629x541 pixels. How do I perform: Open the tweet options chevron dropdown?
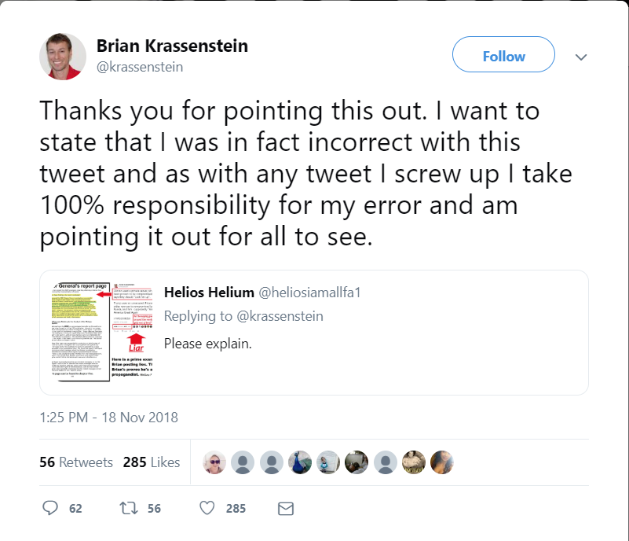pyautogui.click(x=582, y=57)
